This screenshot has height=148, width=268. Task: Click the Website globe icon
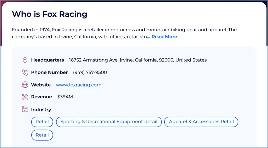point(25,85)
